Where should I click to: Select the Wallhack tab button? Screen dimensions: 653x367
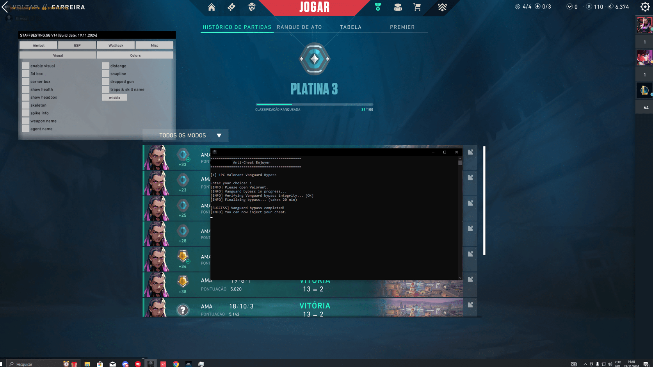pyautogui.click(x=116, y=45)
